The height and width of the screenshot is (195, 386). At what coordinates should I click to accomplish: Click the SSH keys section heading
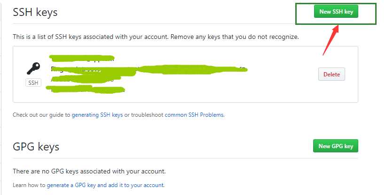(x=35, y=12)
